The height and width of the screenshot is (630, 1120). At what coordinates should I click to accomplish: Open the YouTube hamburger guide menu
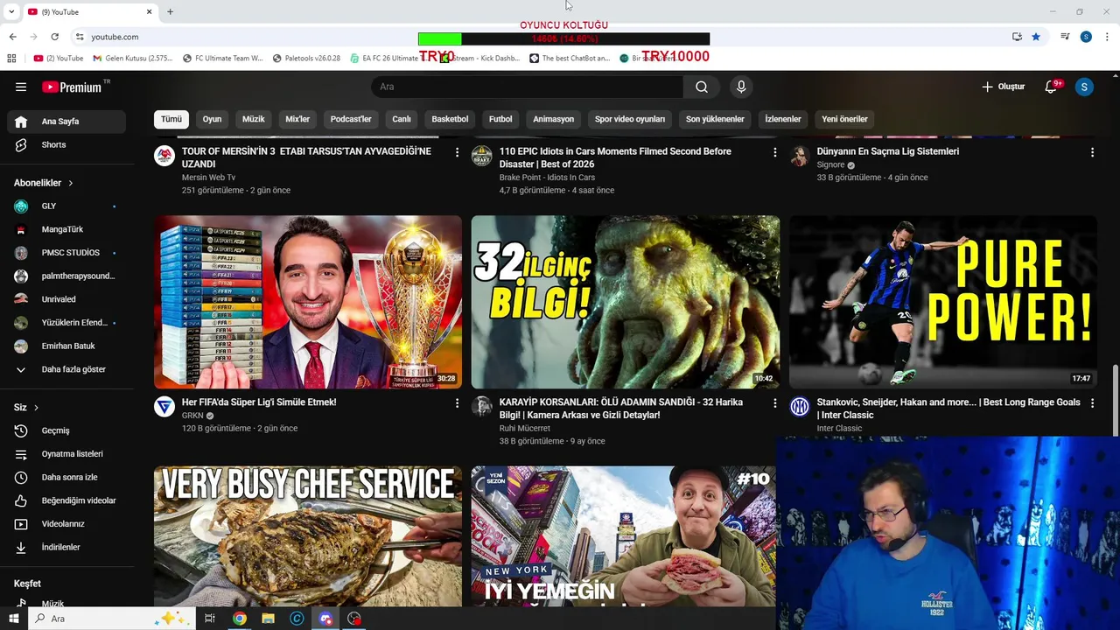point(21,87)
